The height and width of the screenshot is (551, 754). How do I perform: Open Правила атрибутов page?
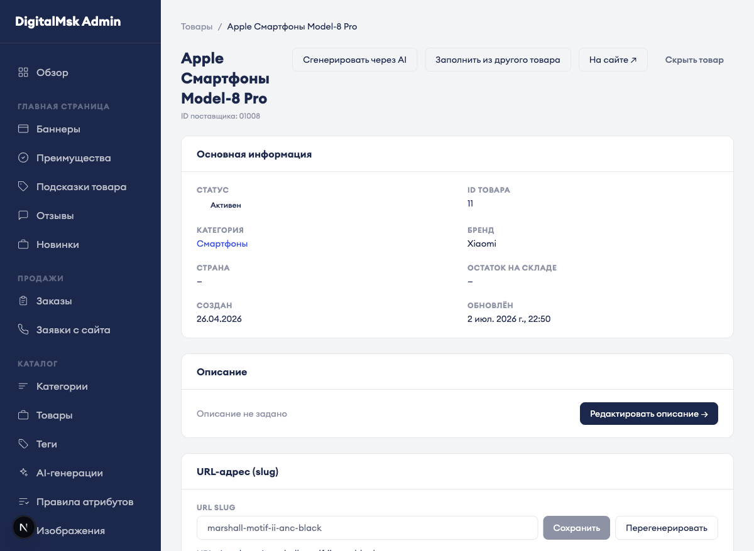80,502
